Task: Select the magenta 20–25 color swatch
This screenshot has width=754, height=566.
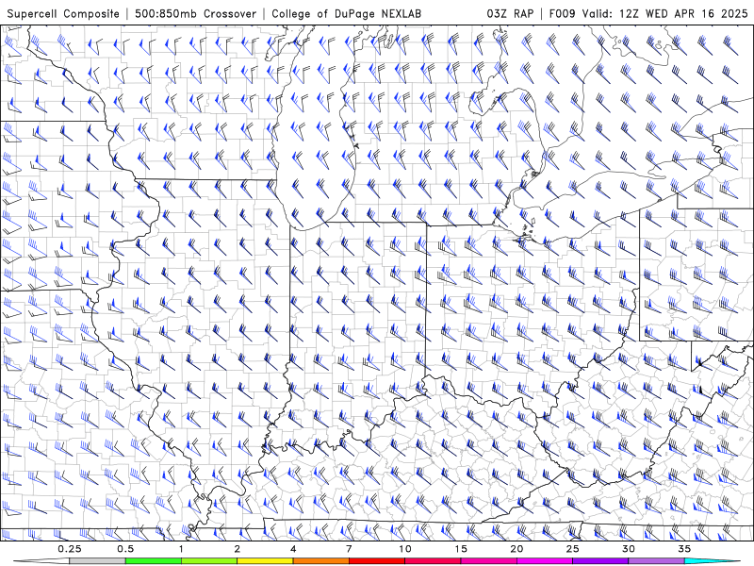Action: click(545, 561)
